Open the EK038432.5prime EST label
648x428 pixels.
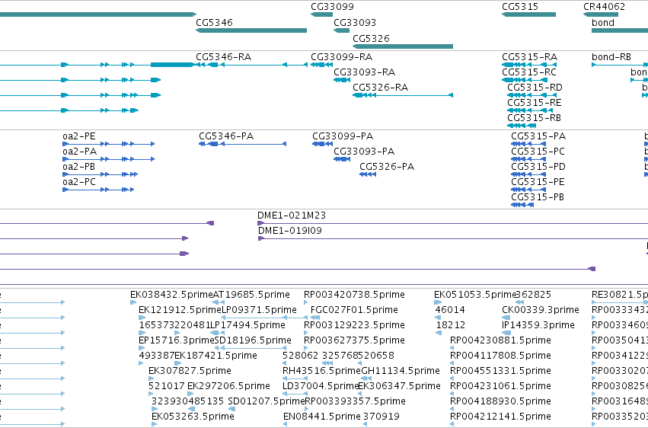[171, 295]
